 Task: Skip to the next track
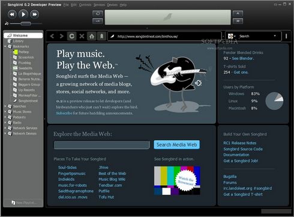click(x=34, y=14)
